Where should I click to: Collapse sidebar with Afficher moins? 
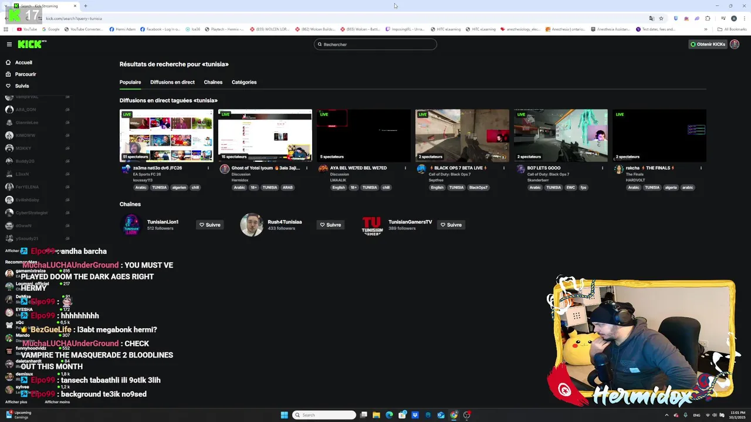tap(57, 402)
